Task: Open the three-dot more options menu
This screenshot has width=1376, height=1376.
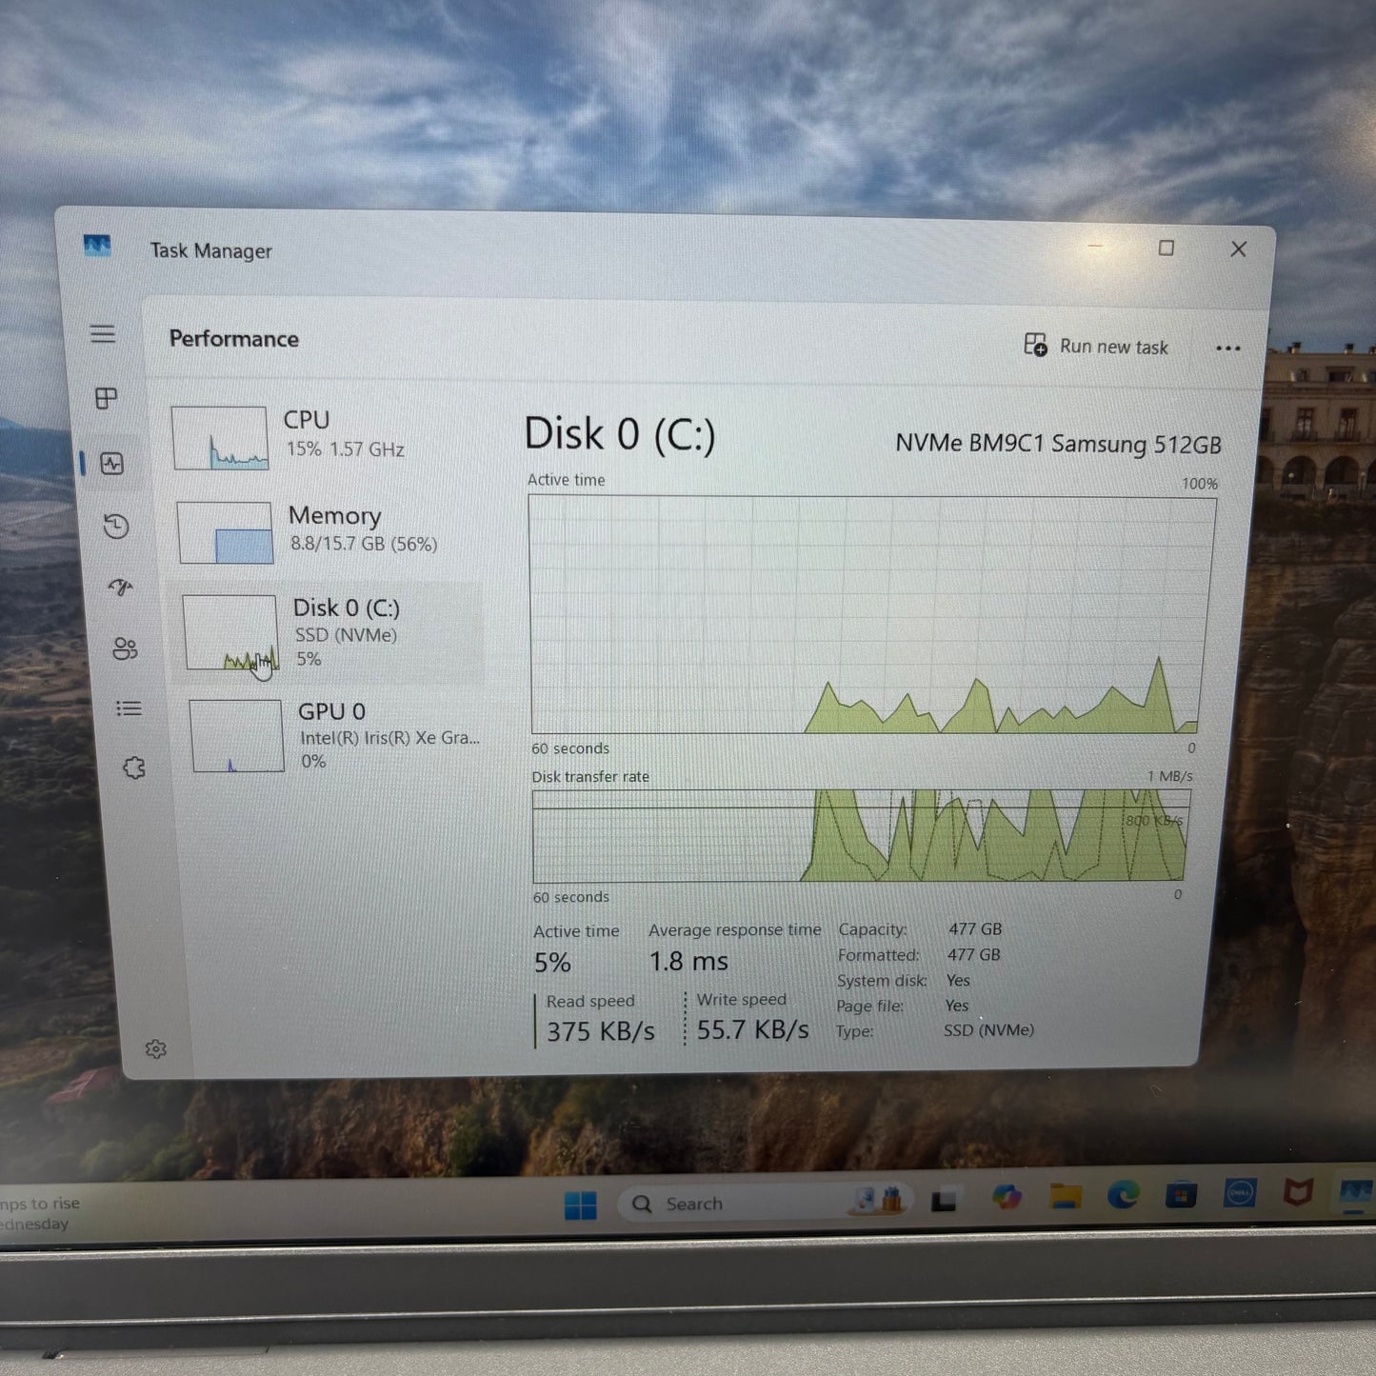Action: click(1228, 349)
